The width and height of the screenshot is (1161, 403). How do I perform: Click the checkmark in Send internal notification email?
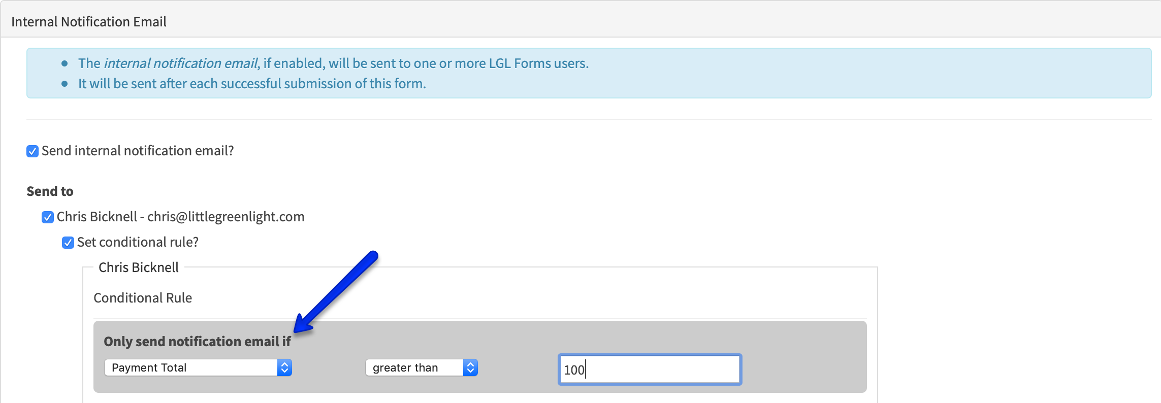coord(31,151)
